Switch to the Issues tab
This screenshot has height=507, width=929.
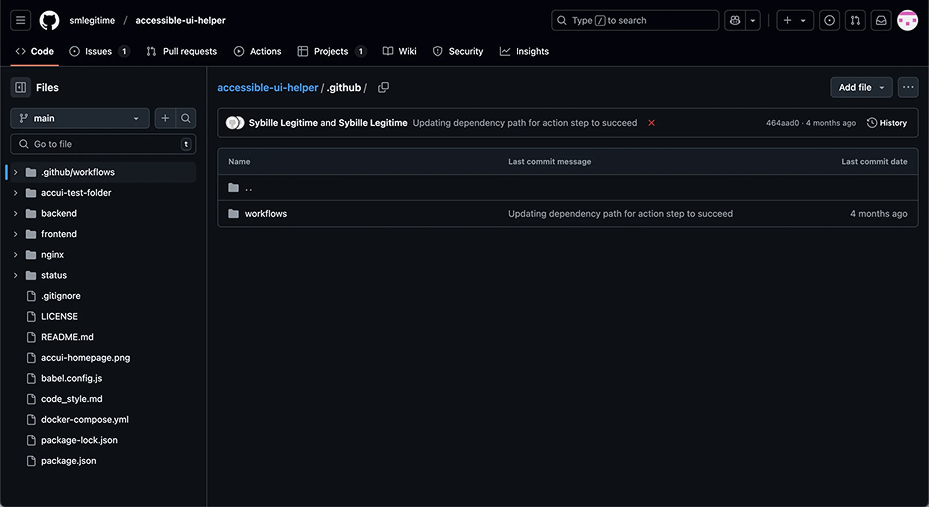[x=99, y=51]
